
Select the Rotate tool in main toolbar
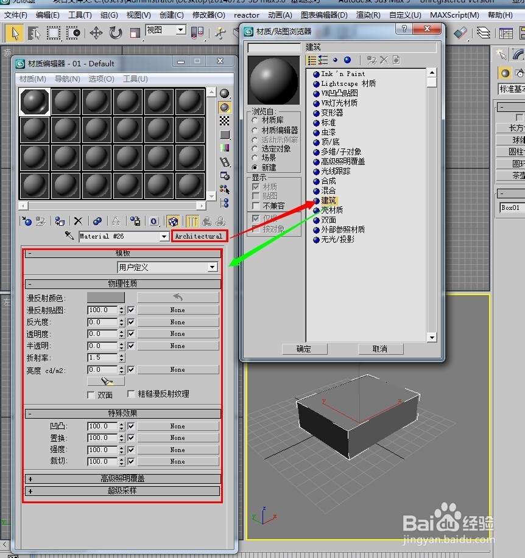pos(115,33)
